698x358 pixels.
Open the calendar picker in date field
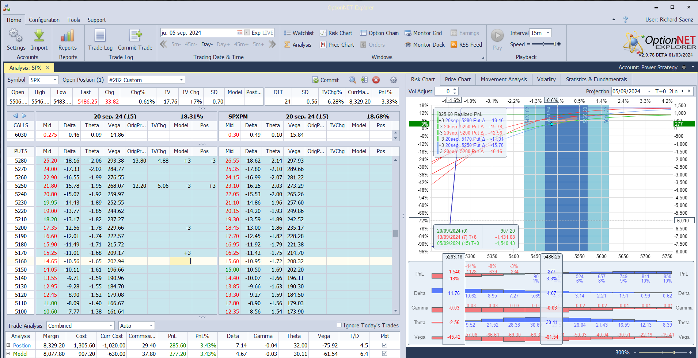click(x=239, y=32)
